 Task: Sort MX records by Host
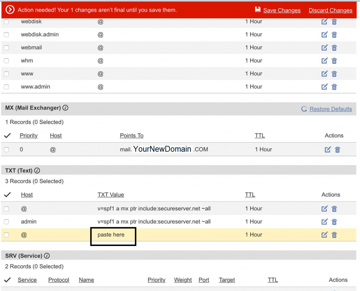click(56, 135)
